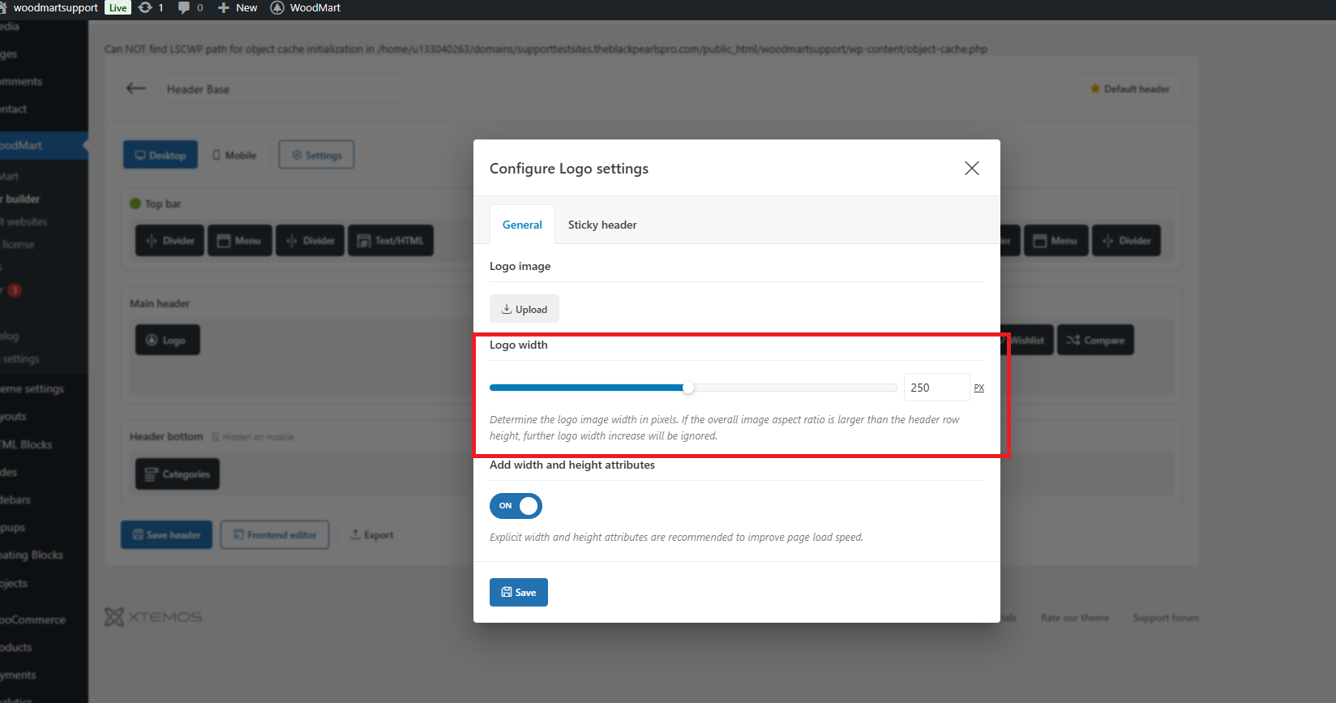The image size is (1336, 703).
Task: Open the WoodMart menu in admin bar
Action: (x=306, y=8)
